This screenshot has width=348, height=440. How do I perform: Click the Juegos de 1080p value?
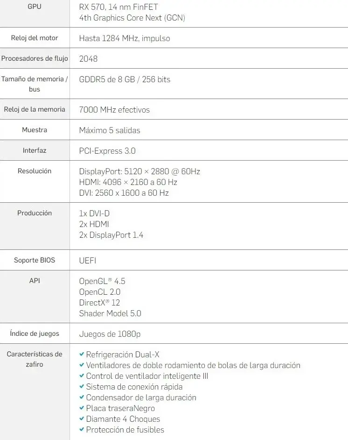[110, 334]
